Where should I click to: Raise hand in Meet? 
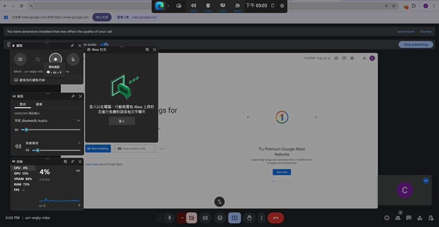pos(249,218)
